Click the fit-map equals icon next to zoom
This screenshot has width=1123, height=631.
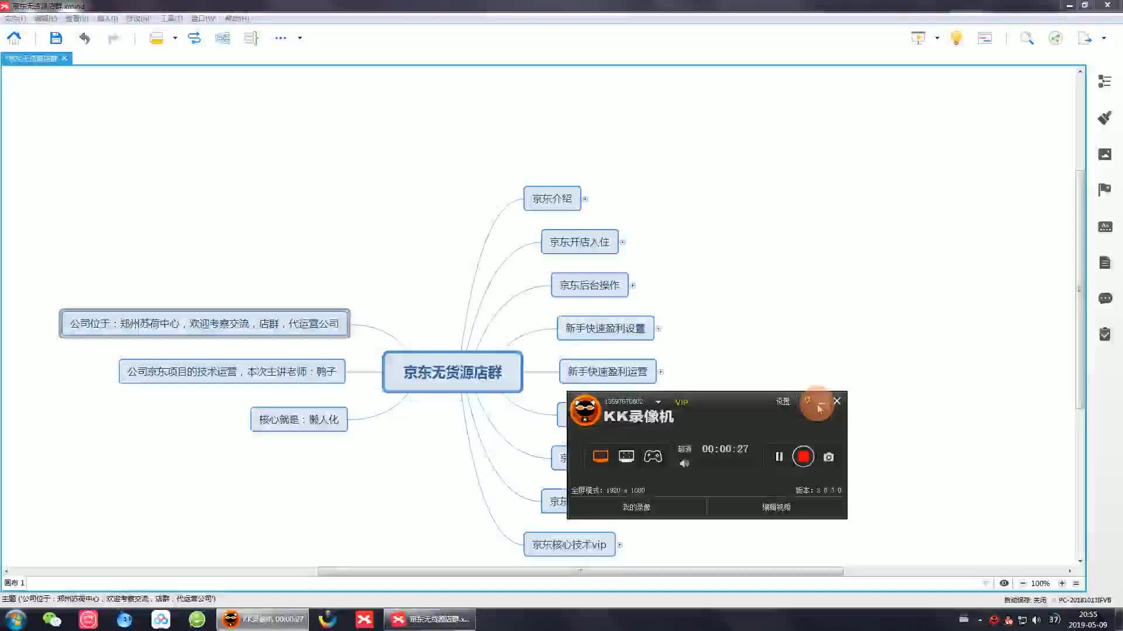[x=1076, y=583]
